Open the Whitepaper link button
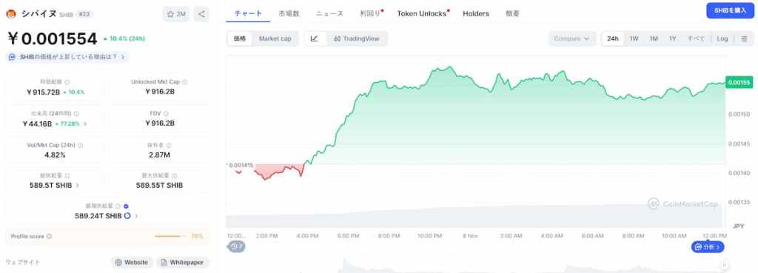 (182, 263)
